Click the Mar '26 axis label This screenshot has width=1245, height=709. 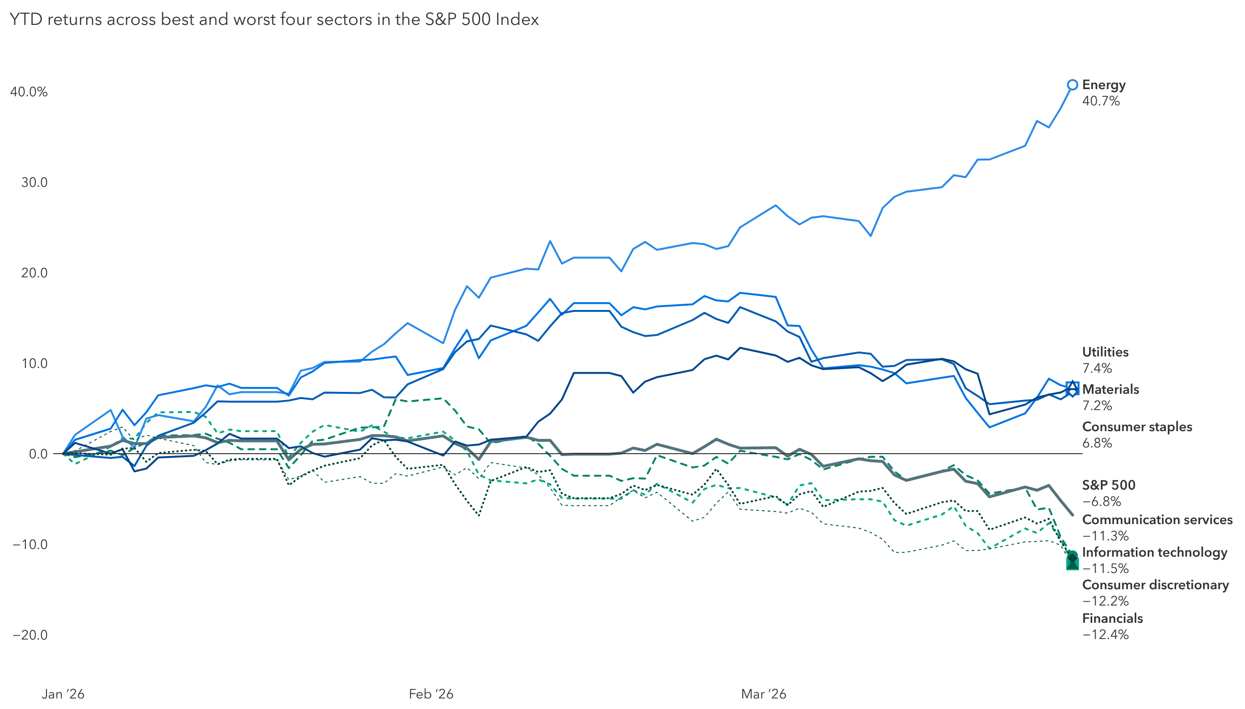(x=763, y=694)
